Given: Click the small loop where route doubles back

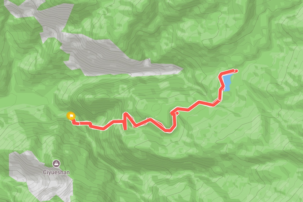Looking at the screenshot, I should click(175, 113).
